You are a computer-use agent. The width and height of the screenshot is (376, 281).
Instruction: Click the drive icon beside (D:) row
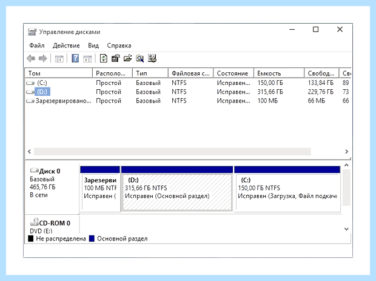tap(30, 92)
